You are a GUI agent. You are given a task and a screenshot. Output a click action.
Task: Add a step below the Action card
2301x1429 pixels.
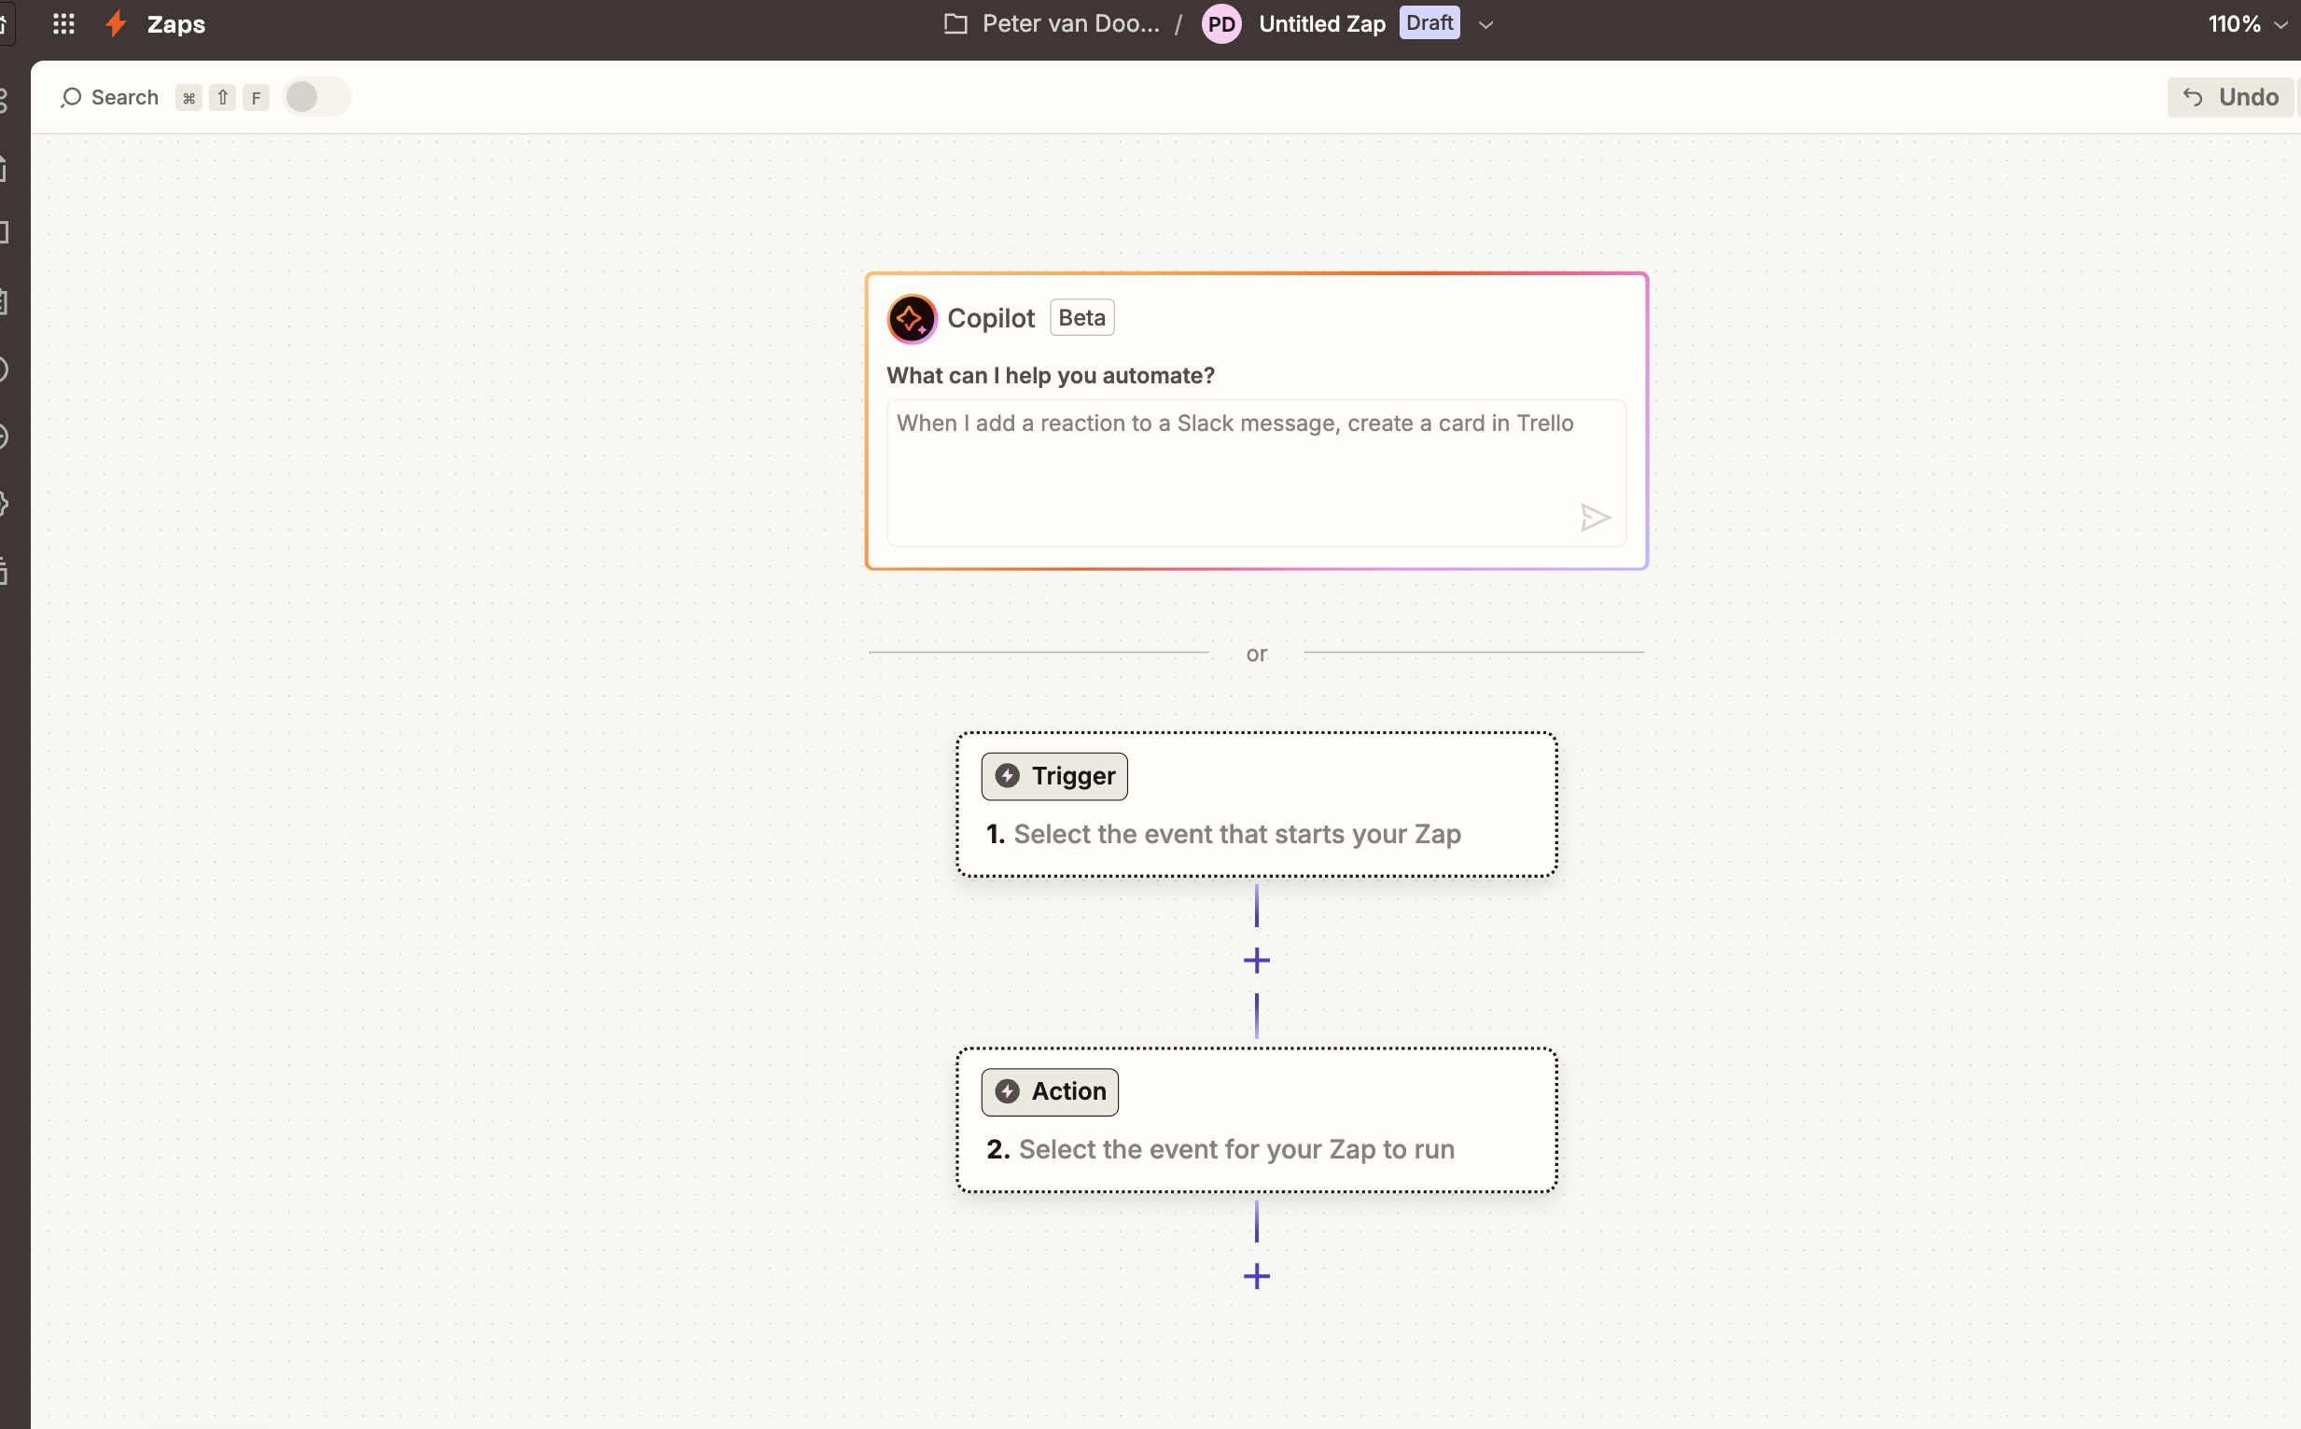[1256, 1276]
